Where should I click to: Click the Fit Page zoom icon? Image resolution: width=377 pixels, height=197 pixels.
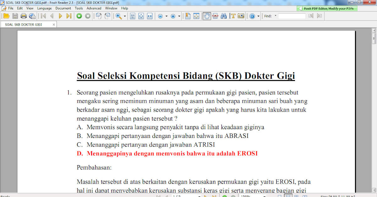[140, 16]
